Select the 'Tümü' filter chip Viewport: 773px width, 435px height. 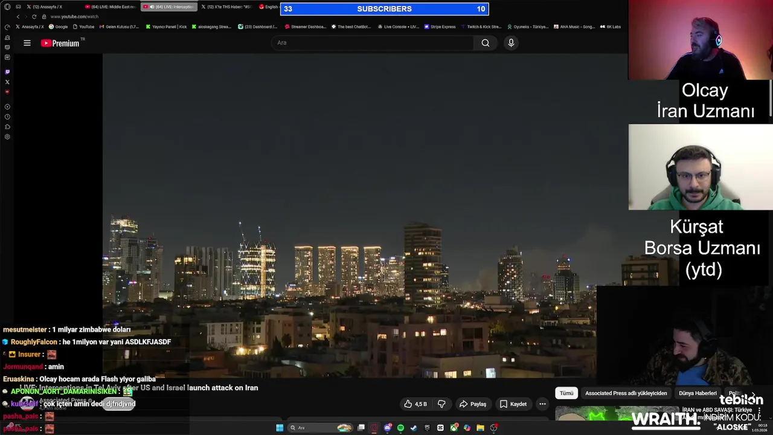pyautogui.click(x=566, y=393)
